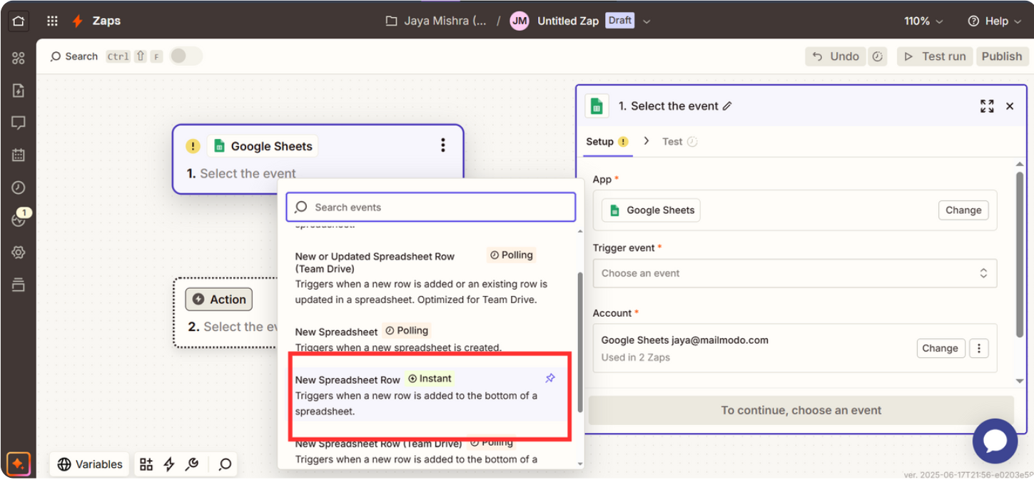The width and height of the screenshot is (1034, 480).
Task: Open the three-dot menu on Google Sheets step
Action: coord(443,145)
